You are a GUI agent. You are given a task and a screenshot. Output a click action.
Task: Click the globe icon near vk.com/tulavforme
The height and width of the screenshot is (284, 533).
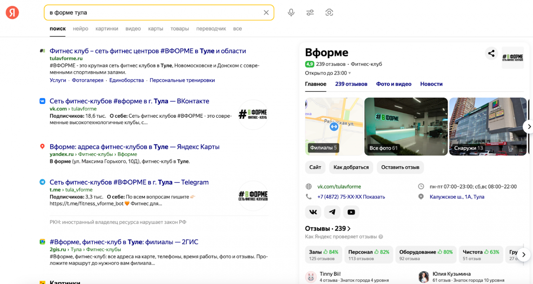(309, 186)
